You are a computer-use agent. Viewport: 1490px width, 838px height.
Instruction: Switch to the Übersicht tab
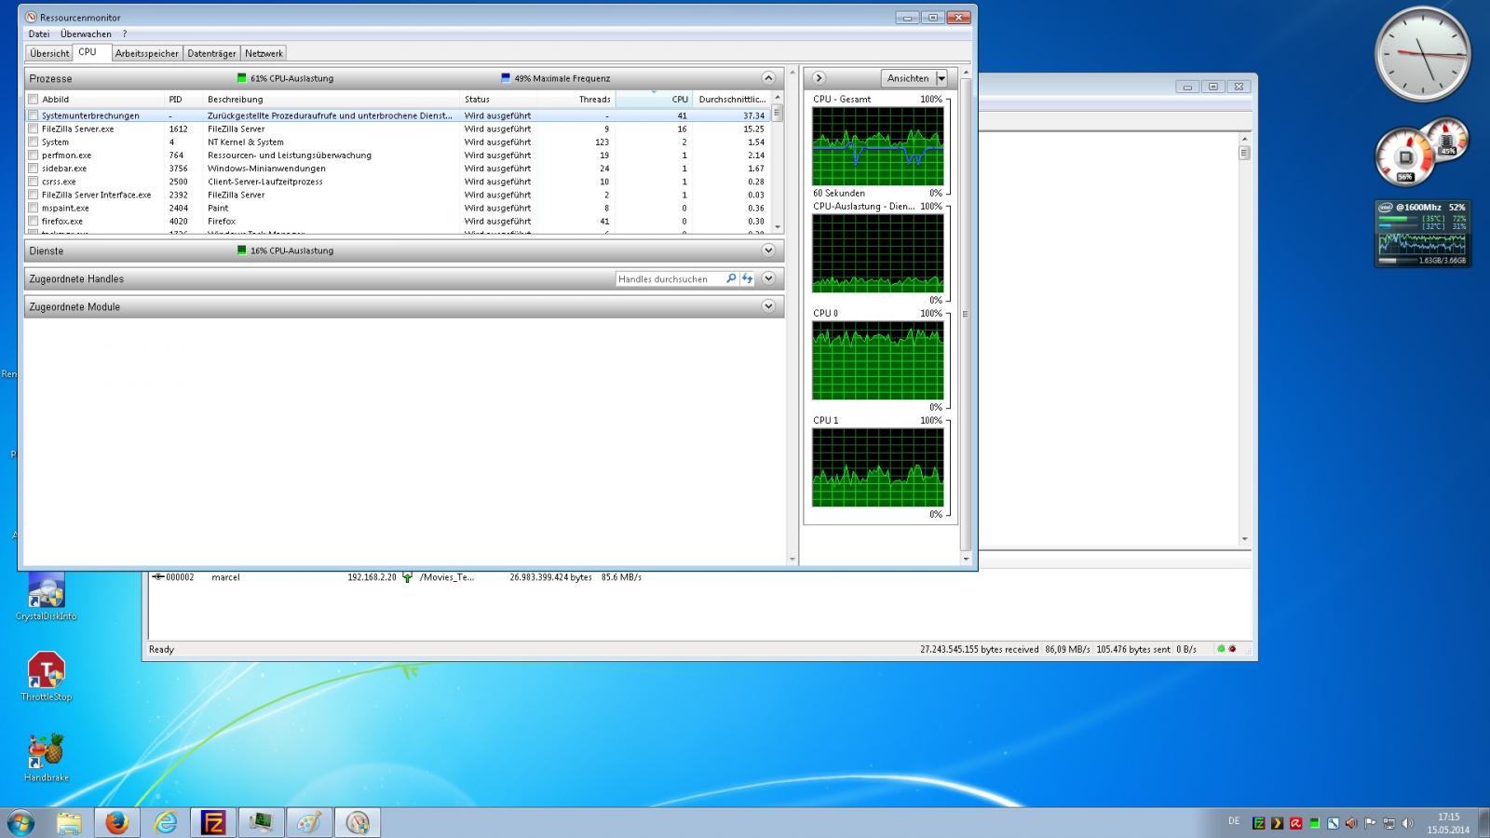tap(49, 53)
